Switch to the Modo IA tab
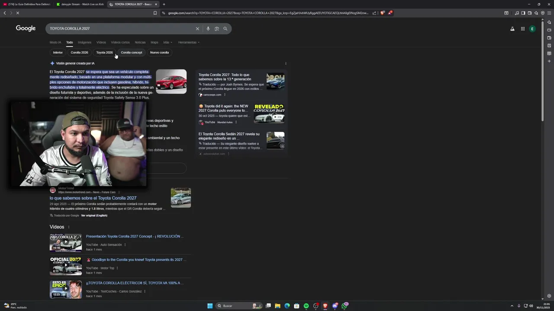 [x=55, y=42]
